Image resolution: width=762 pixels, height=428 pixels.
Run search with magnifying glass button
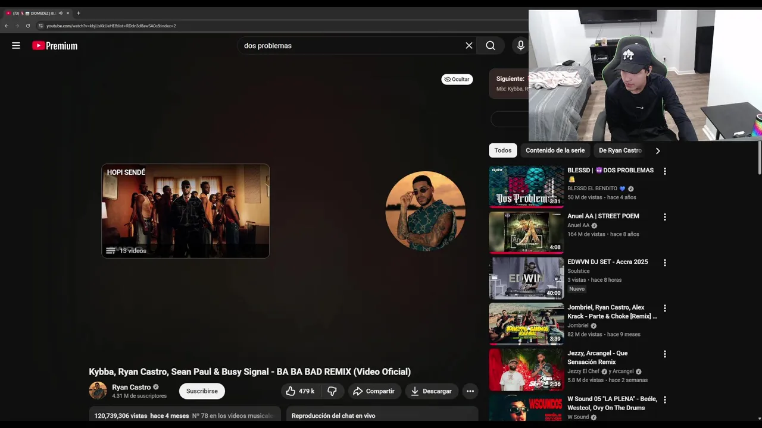pyautogui.click(x=490, y=46)
